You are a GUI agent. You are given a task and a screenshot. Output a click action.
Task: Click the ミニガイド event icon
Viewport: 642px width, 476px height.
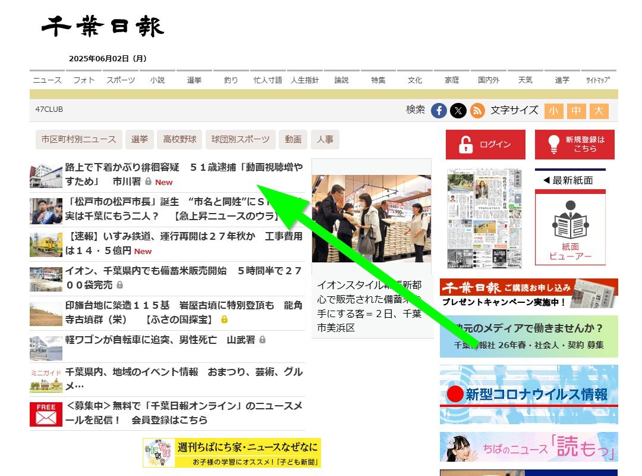coord(46,380)
